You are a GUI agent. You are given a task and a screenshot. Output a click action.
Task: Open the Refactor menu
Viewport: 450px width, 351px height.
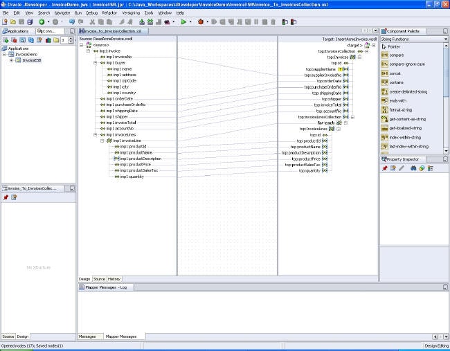109,12
